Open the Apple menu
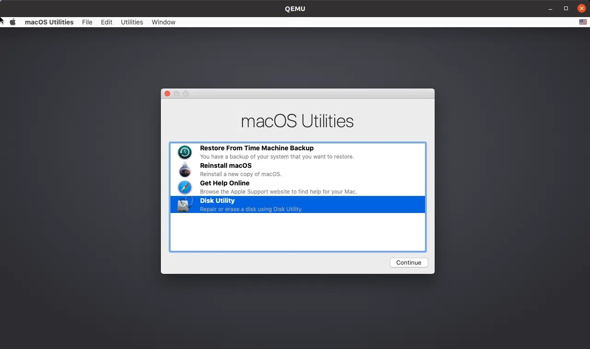Image resolution: width=590 pixels, height=349 pixels. coord(12,22)
